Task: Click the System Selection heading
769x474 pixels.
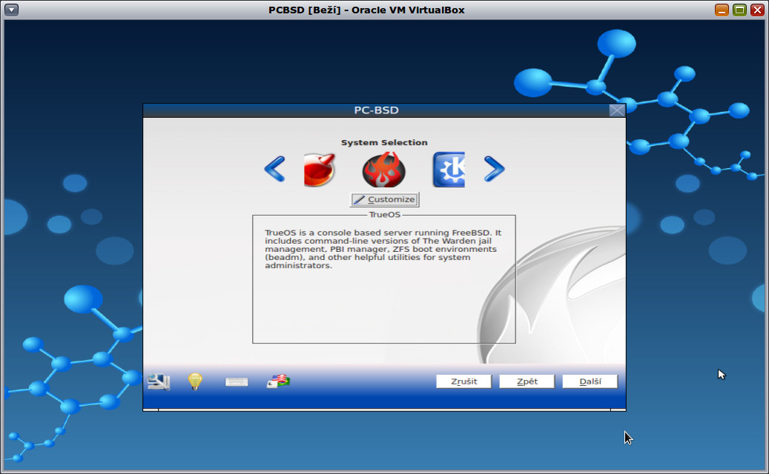Action: pos(384,142)
